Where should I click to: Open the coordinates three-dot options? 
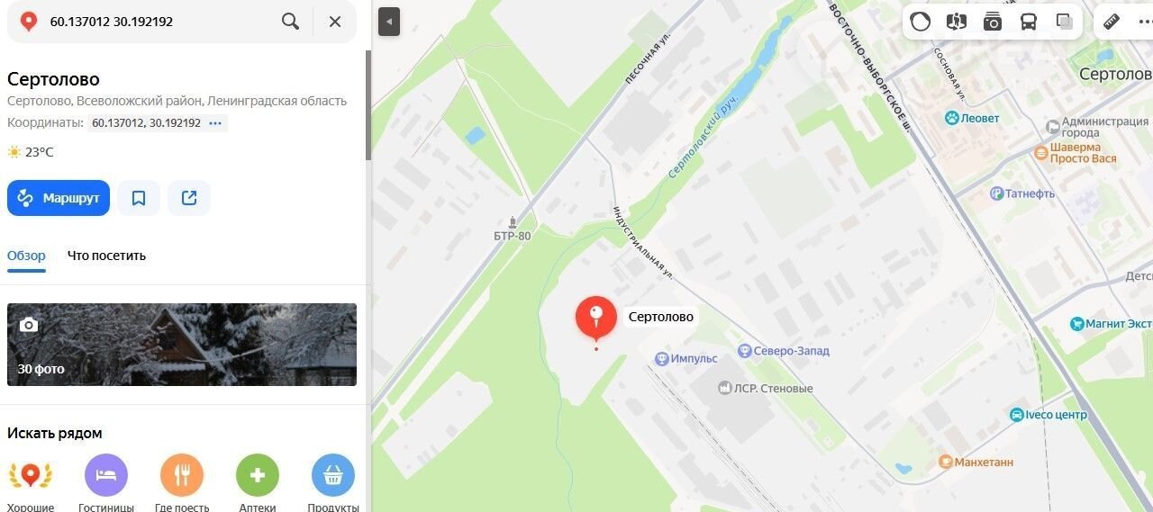point(215,123)
